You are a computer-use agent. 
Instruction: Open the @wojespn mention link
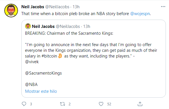pos(140,14)
